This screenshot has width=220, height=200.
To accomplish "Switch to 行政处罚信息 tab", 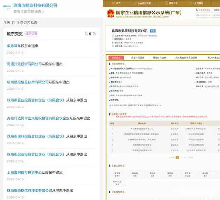I will point(160,58).
